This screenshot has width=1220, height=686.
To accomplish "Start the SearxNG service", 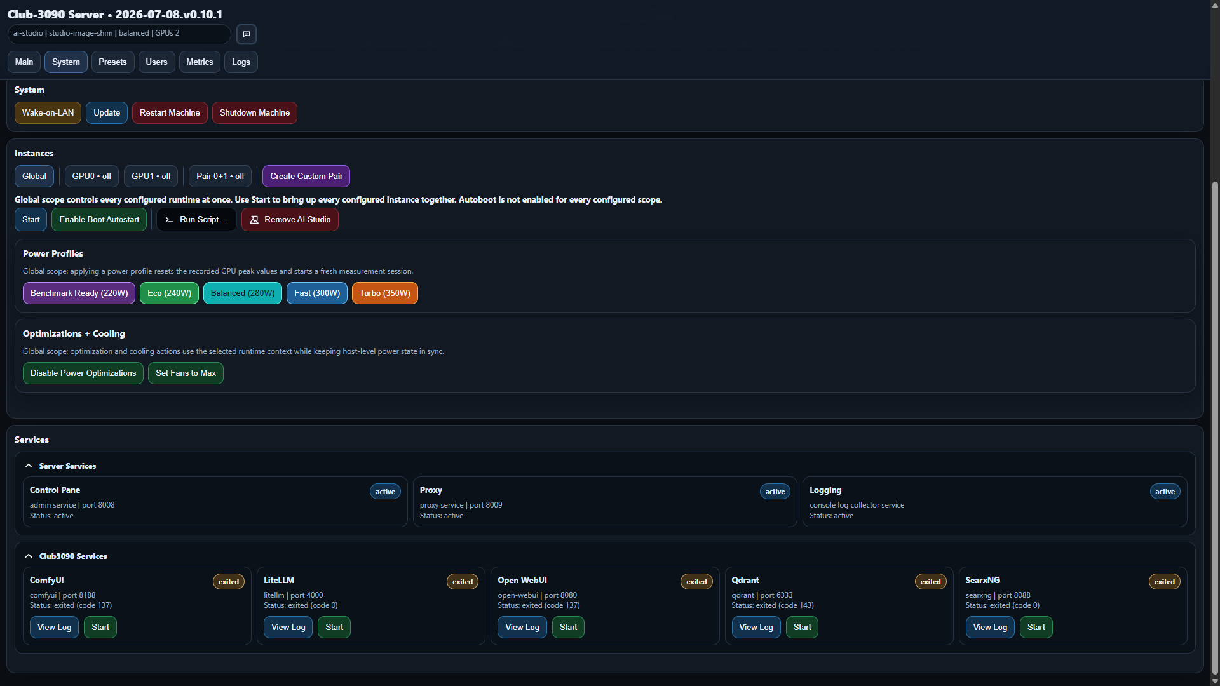I will point(1036,628).
